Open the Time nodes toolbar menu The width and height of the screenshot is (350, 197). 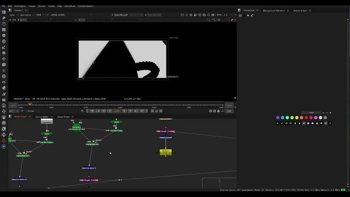[4, 24]
